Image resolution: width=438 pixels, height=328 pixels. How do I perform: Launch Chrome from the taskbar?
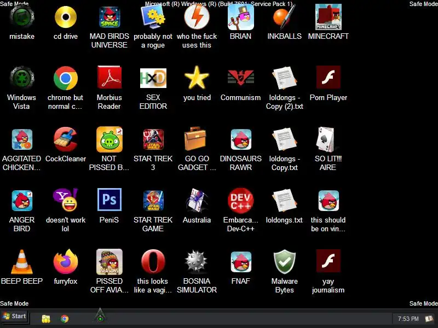65,319
